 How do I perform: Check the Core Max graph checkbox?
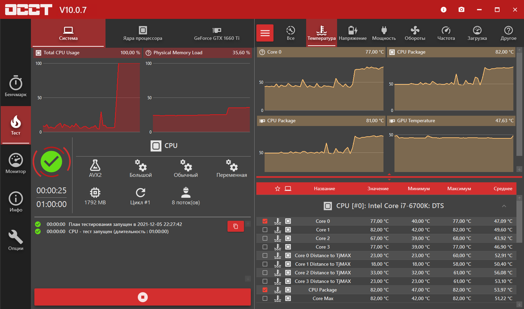(x=265, y=298)
